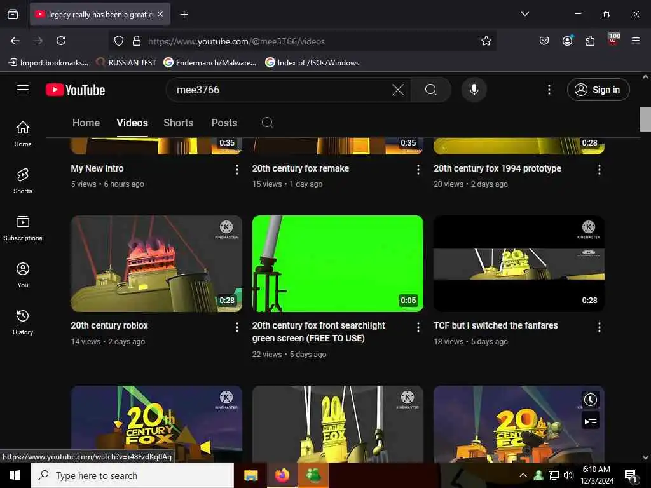
Task: Open the Firefox application hamburger menu
Action: (635, 41)
